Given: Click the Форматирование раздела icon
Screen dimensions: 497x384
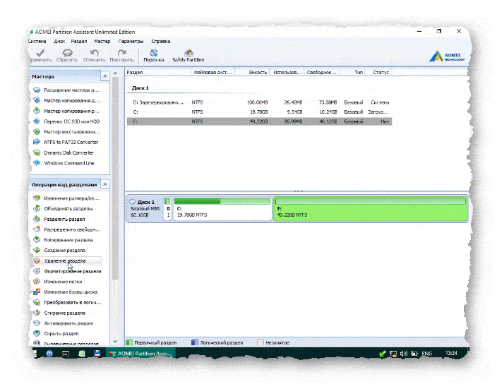Looking at the screenshot, I should (37, 271).
